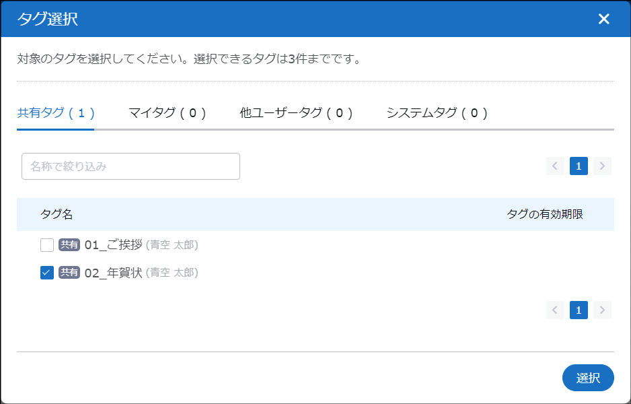Close the タグ選択 dialog
The image size is (631, 404).
click(x=603, y=19)
